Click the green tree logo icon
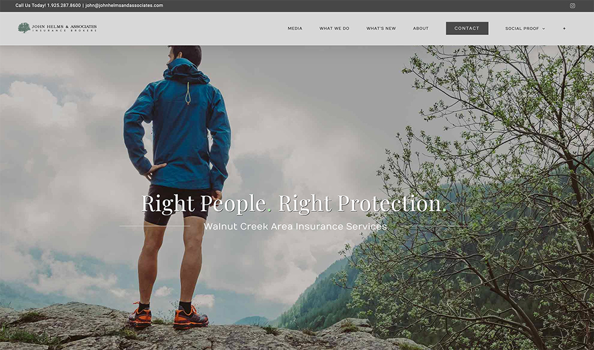This screenshot has width=594, height=350. [24, 28]
